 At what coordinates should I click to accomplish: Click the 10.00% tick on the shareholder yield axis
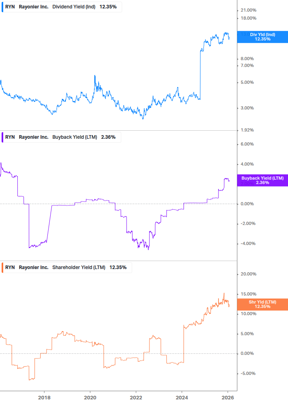(x=248, y=314)
